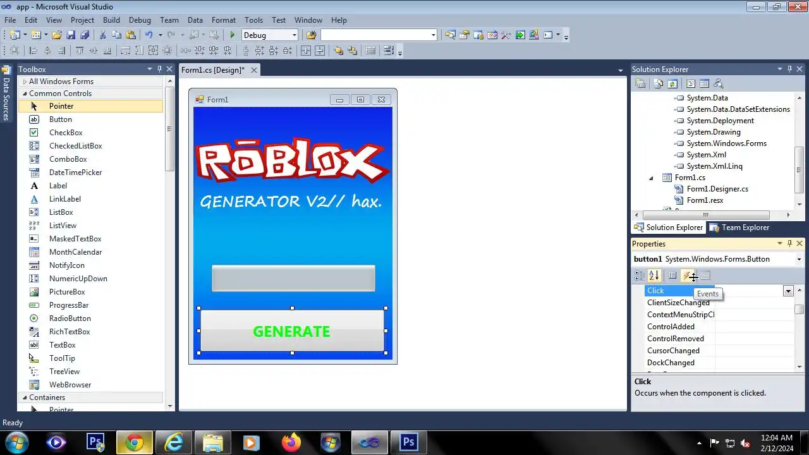809x455 pixels.
Task: Click Windows Start button on taskbar
Action: [16, 442]
